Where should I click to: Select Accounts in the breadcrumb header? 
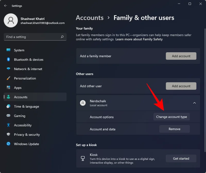pyautogui.click(x=90, y=18)
